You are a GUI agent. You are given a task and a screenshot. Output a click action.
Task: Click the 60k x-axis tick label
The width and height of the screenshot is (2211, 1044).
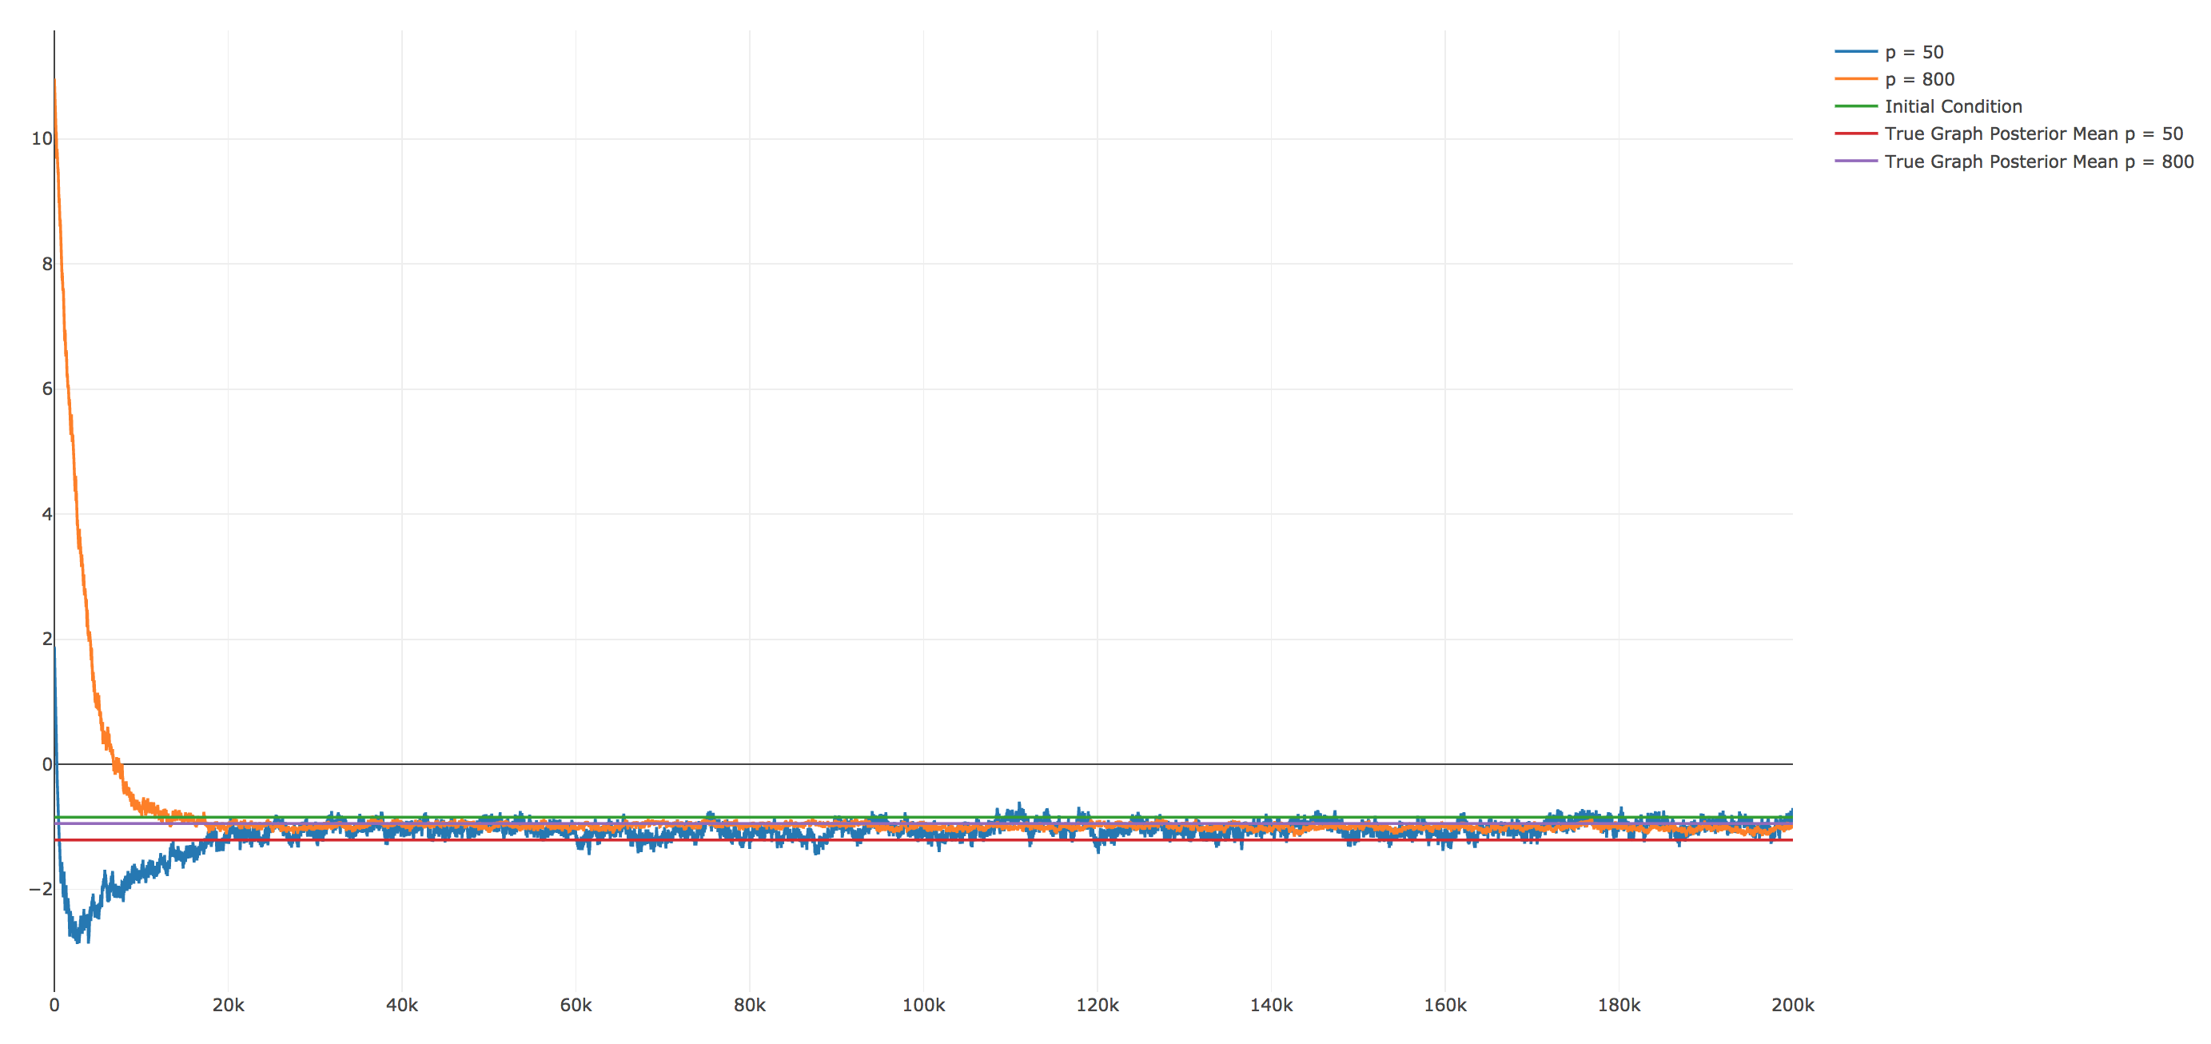(x=576, y=1006)
